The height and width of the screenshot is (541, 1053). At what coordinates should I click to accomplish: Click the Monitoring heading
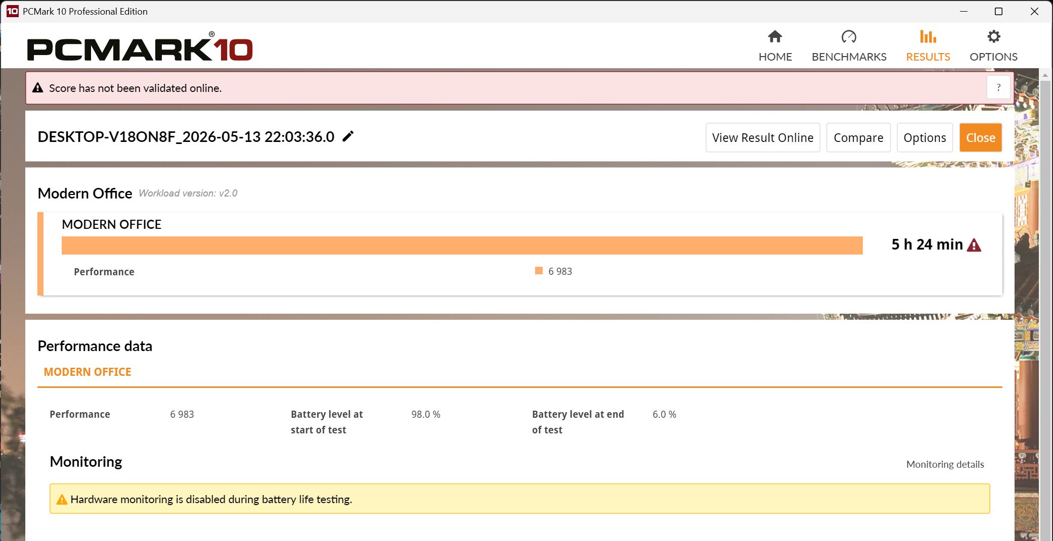86,462
